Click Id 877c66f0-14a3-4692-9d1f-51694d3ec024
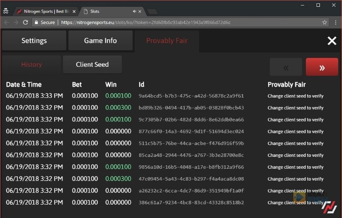 coord(191,132)
